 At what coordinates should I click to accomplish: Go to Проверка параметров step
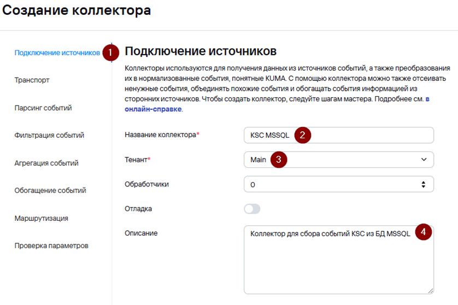[x=51, y=246]
